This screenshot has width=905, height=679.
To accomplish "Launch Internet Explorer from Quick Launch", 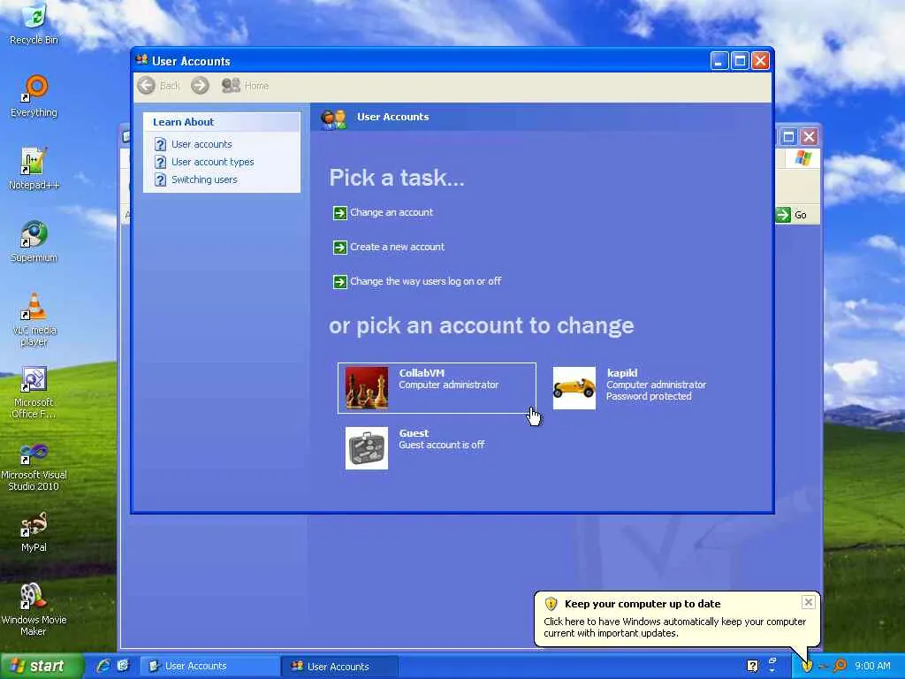I will pos(103,666).
